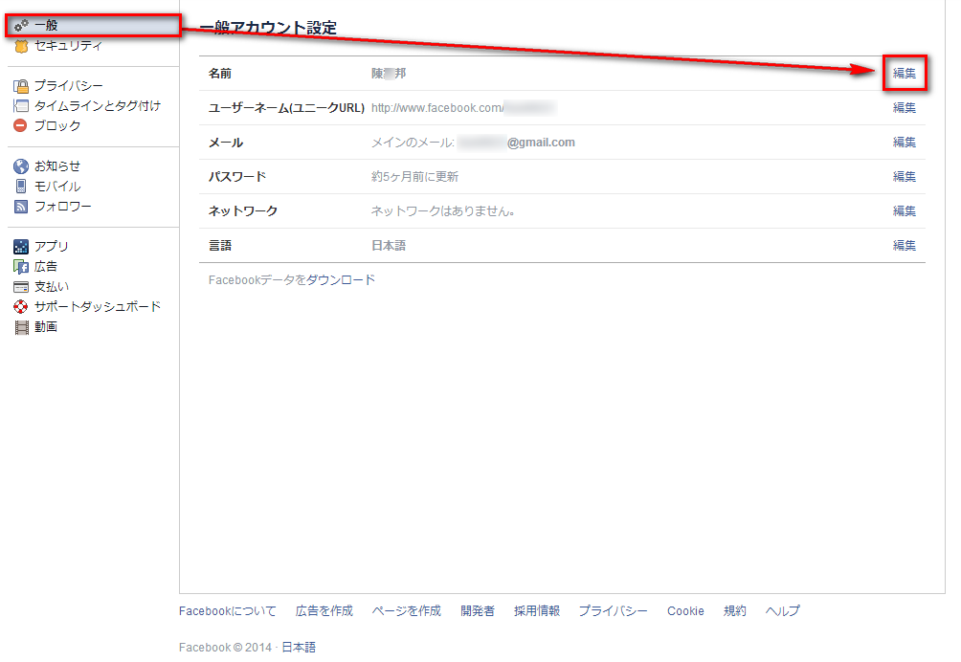The image size is (961, 662).
Task: Open 広告を作成 footer link
Action: [x=324, y=610]
